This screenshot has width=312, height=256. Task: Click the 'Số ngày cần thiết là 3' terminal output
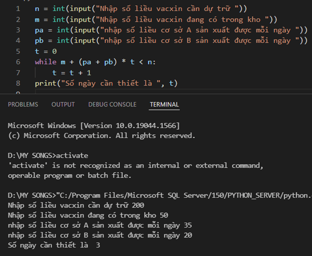(54, 246)
